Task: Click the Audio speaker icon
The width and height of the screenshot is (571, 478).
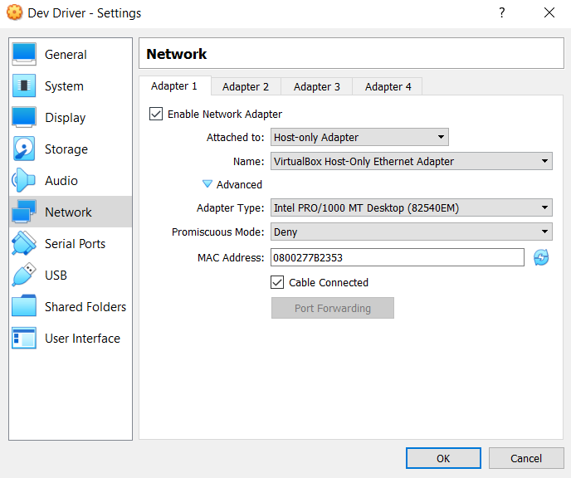Action: coord(24,180)
